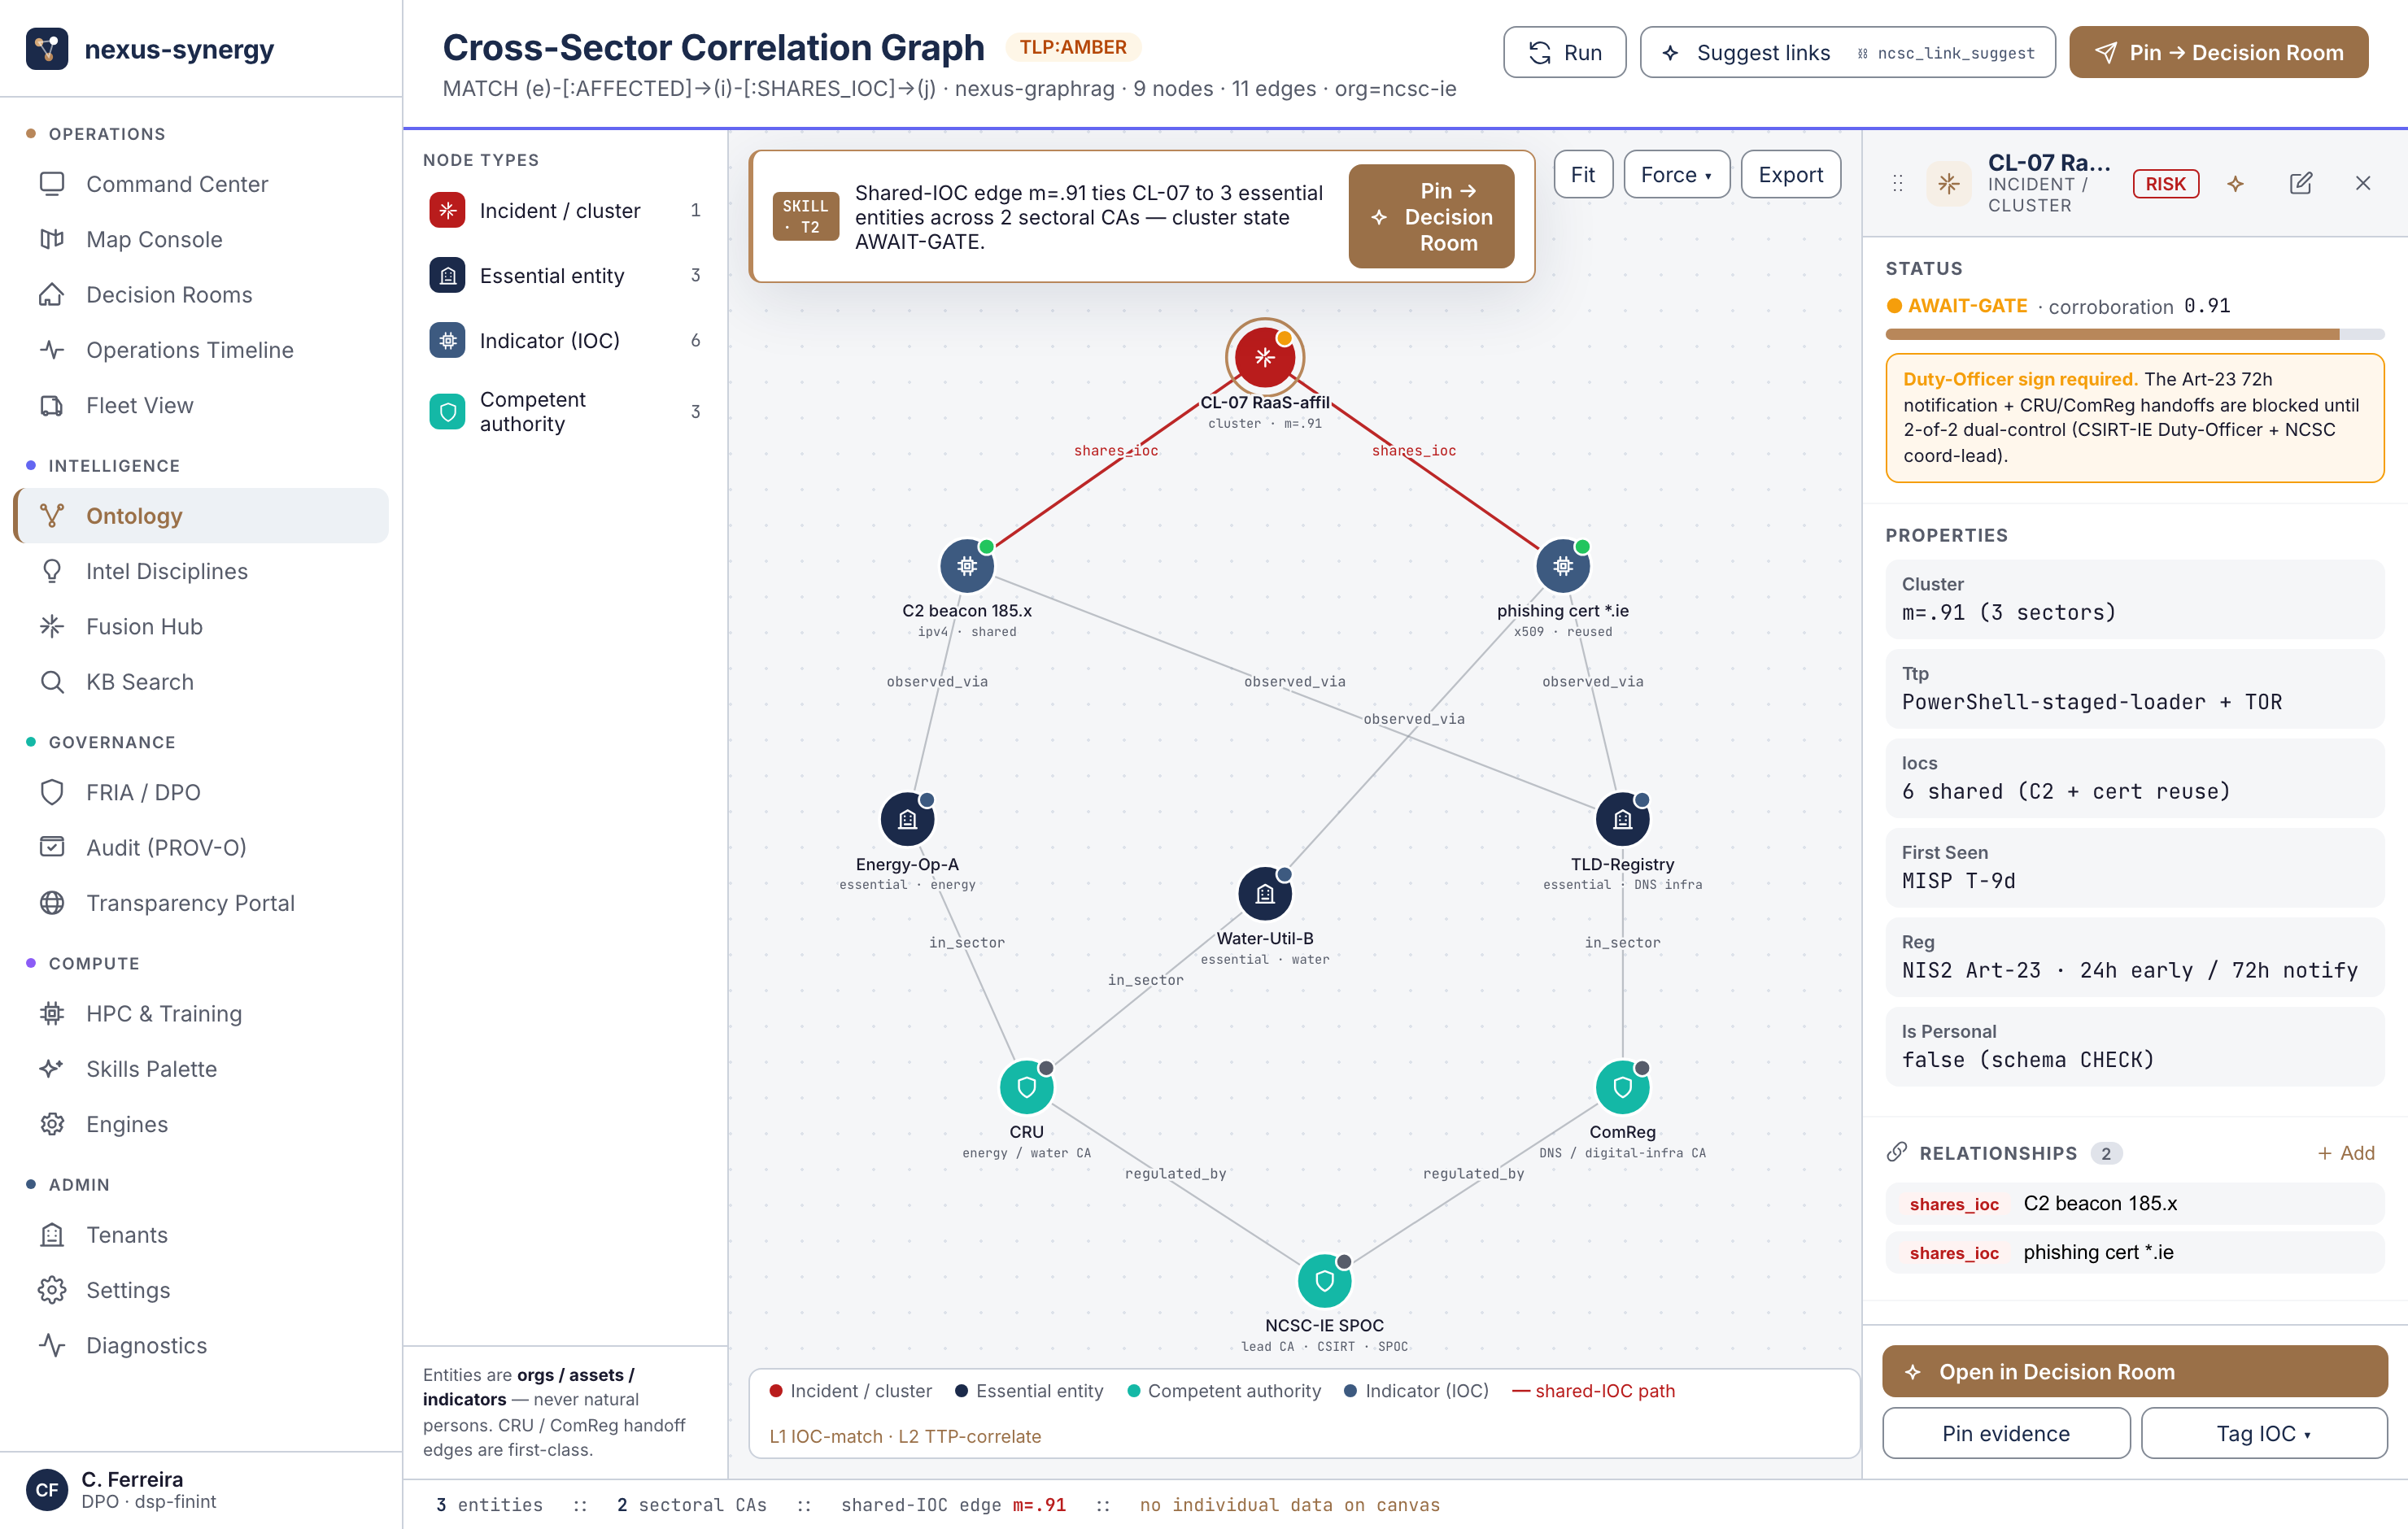Click the shares_ioc edge label toward phishing cert
The image size is (2408, 1529).
(x=1413, y=451)
